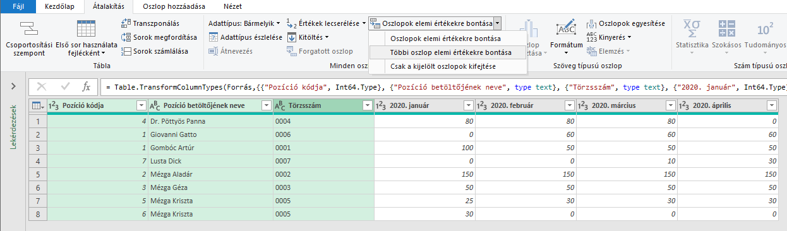The height and width of the screenshot is (231, 787).
Task: Expand the Lekérdezések side panel
Action: [13, 86]
